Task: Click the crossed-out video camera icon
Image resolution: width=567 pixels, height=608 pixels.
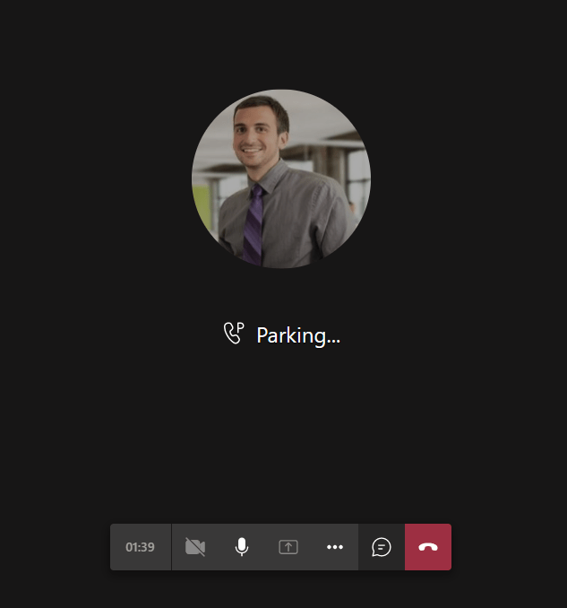Action: point(195,547)
